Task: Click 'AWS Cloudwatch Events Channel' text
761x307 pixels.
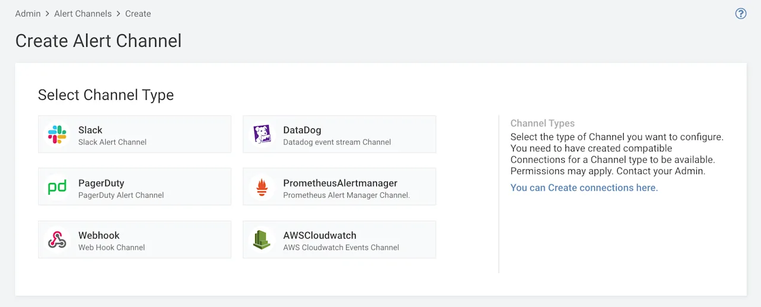Action: coord(341,247)
